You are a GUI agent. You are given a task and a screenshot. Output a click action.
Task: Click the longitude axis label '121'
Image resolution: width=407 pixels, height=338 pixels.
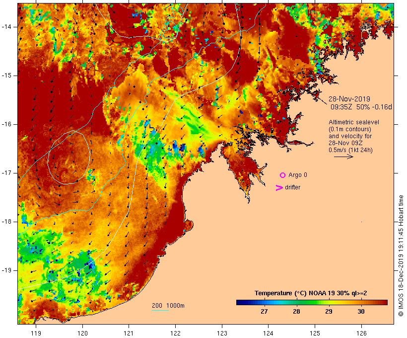pyautogui.click(x=129, y=333)
